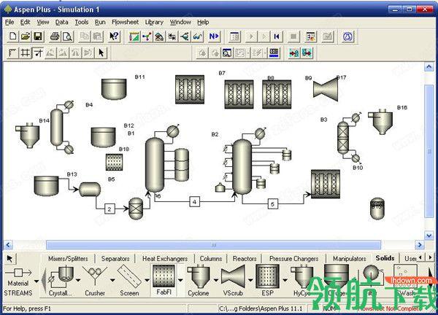This screenshot has width=438, height=315.
Task: Select the B17 VScrub block
Action: coord(326,90)
